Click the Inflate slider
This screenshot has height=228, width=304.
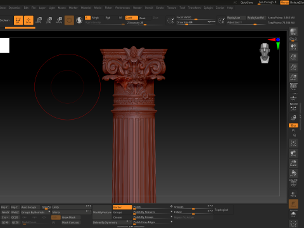(x=193, y=212)
